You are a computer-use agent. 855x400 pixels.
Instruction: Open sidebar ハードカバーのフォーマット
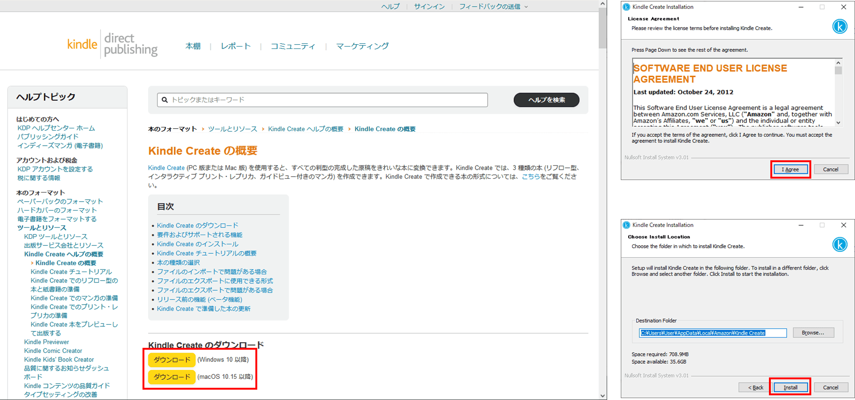[x=57, y=210]
